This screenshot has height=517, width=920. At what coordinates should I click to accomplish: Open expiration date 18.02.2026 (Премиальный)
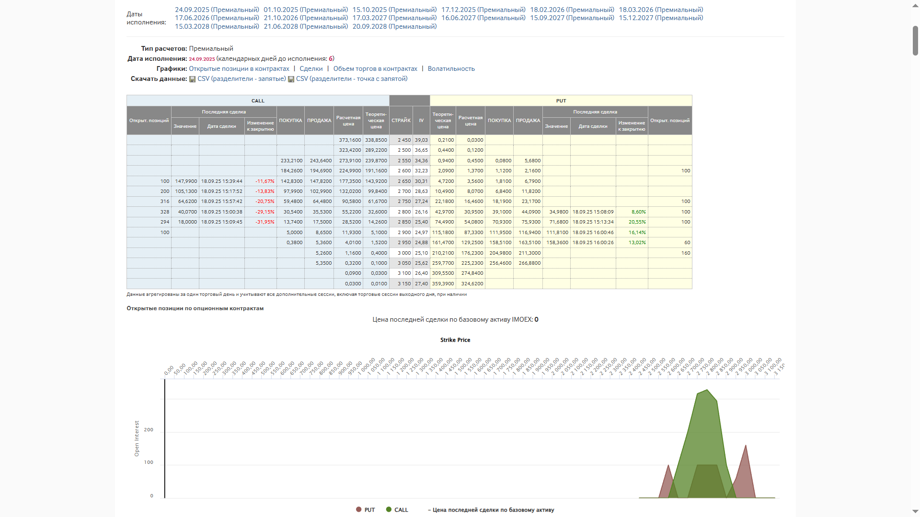click(572, 10)
